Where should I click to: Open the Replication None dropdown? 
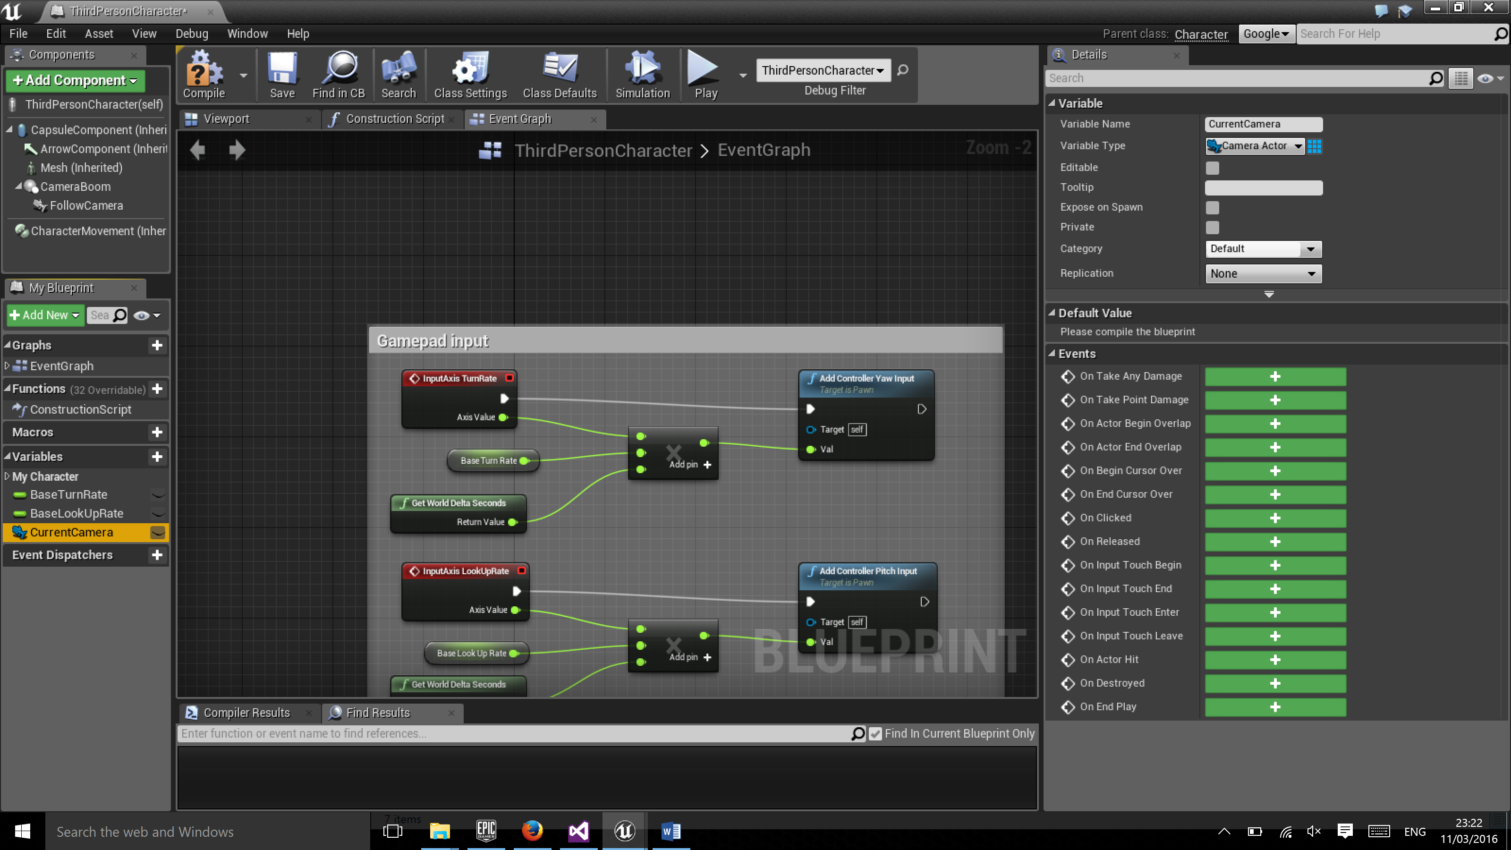click(1264, 274)
